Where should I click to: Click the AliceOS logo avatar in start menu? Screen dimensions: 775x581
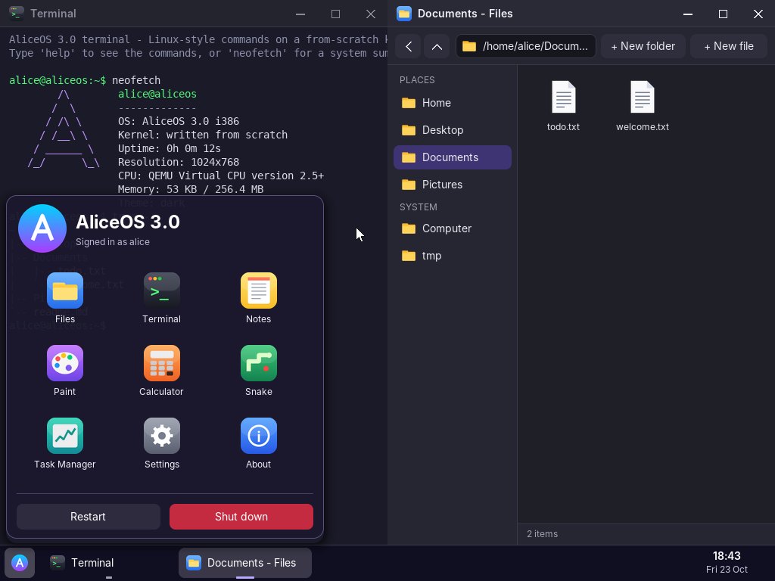[x=42, y=228]
